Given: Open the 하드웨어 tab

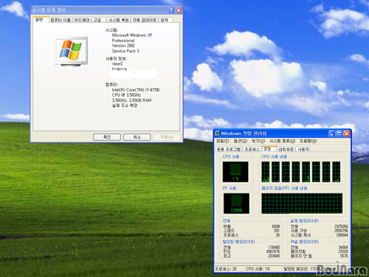Looking at the screenshot, I should [x=82, y=20].
